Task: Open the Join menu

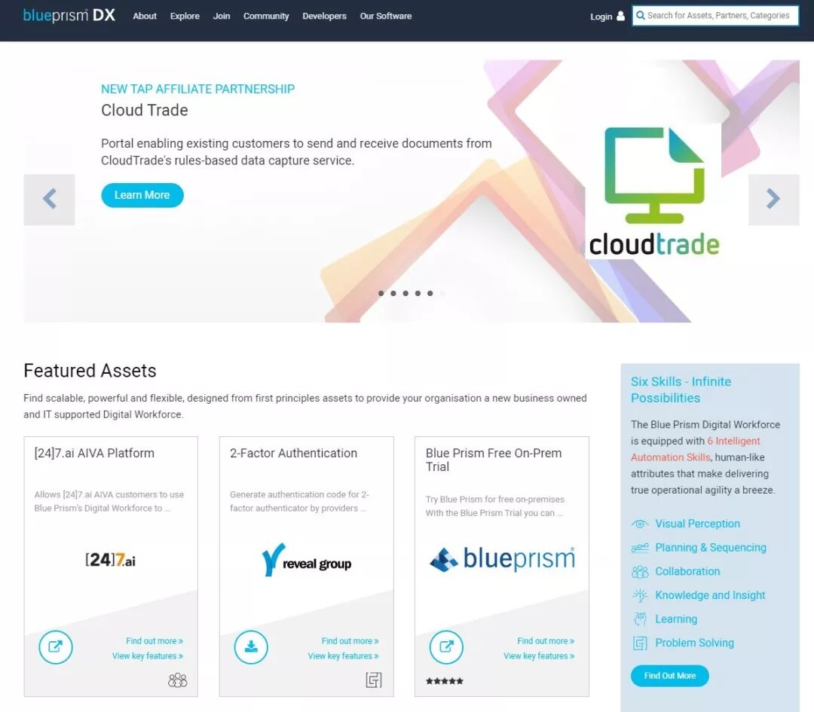Action: [222, 16]
